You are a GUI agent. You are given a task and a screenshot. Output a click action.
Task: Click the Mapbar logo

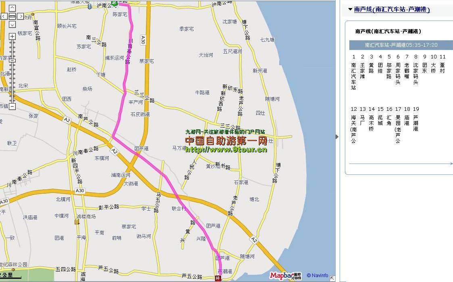tap(286, 276)
